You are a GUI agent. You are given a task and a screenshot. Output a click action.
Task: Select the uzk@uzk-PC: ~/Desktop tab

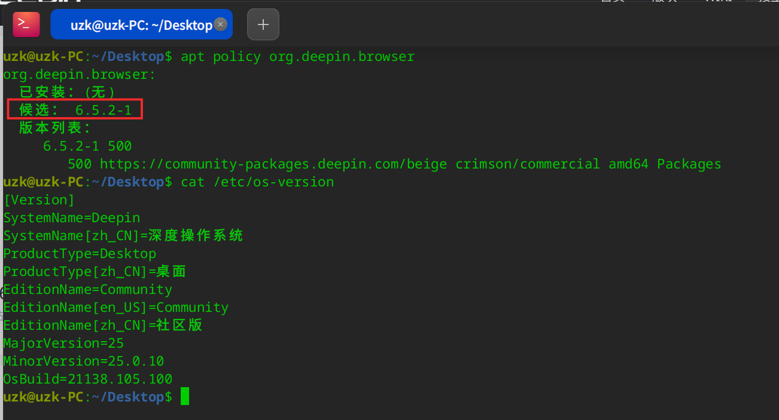[x=141, y=25]
